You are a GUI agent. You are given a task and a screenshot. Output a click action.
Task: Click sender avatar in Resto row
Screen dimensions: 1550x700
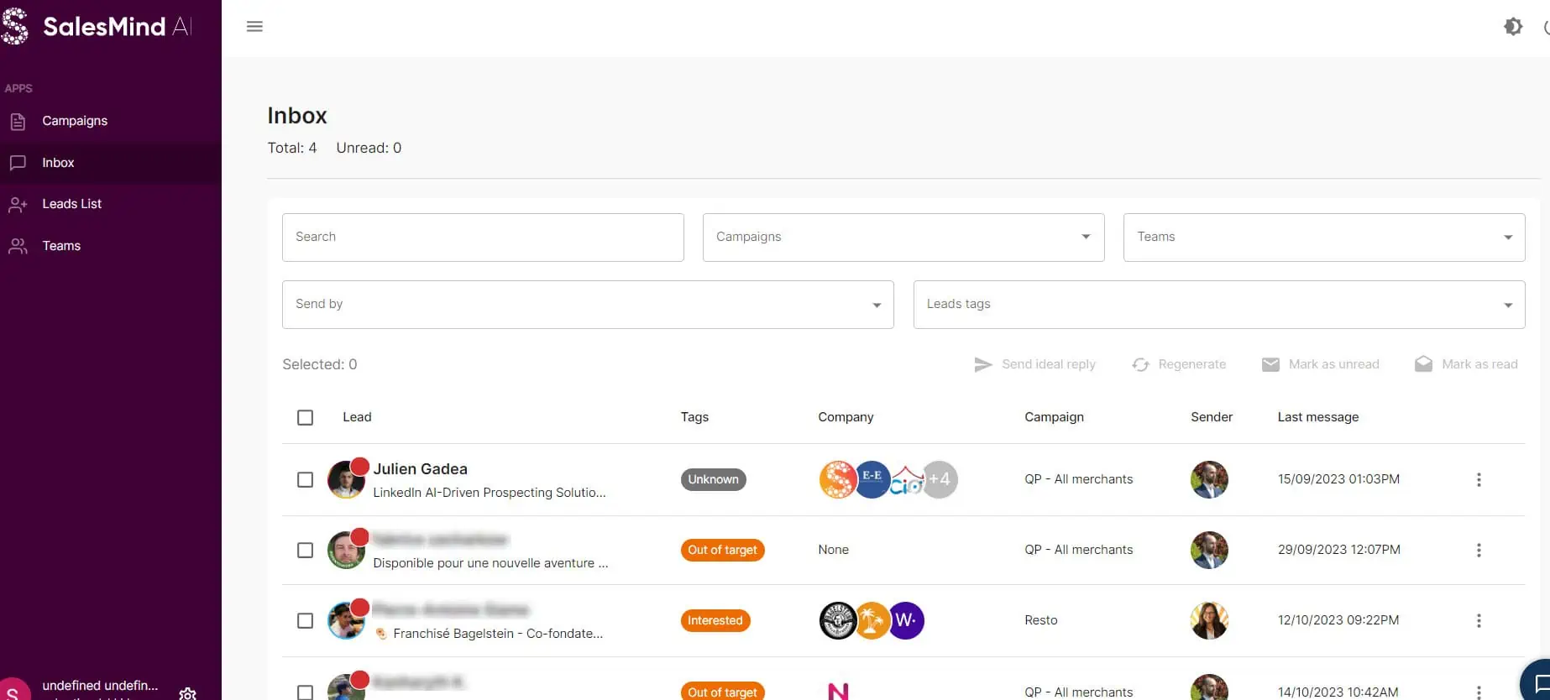coord(1209,621)
